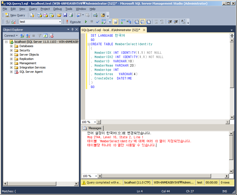This screenshot has height=195, width=237.
Task: Toggle Include Actual Execution Plan icon
Action: [123, 22]
